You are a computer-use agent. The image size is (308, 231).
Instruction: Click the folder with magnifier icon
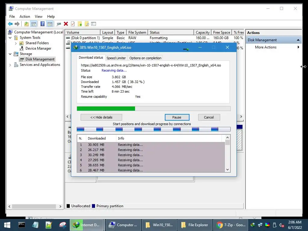click(x=87, y=24)
